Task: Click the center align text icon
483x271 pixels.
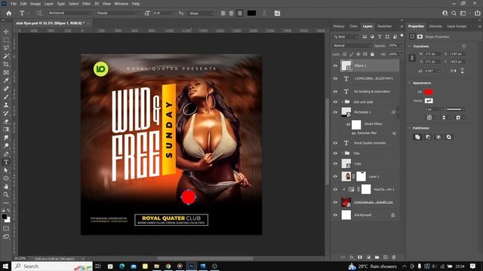Action: coord(232,14)
